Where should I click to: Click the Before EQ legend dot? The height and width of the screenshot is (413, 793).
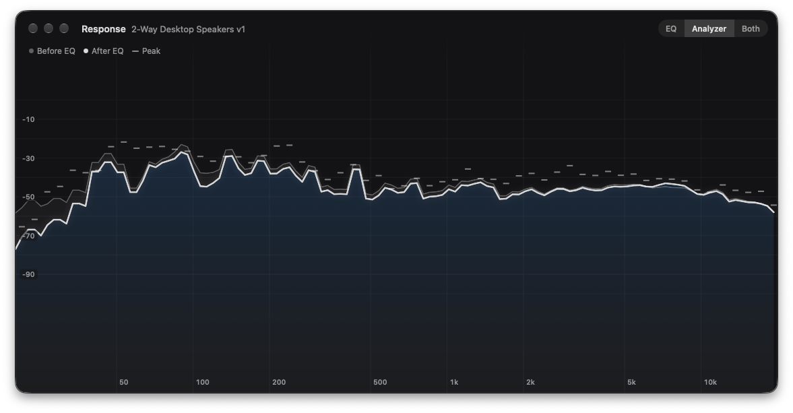[32, 51]
